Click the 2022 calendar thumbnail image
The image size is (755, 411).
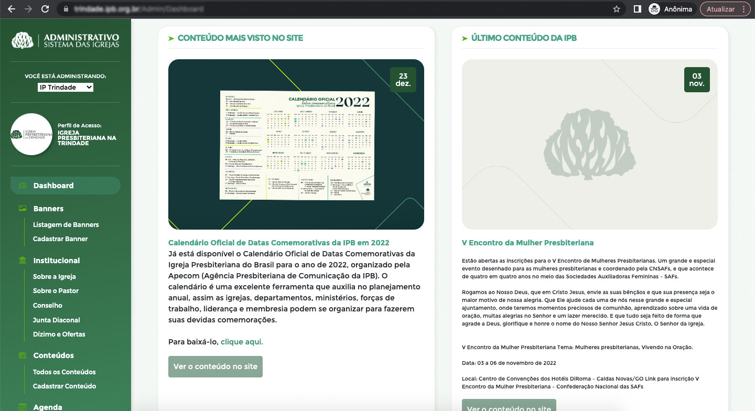296,145
